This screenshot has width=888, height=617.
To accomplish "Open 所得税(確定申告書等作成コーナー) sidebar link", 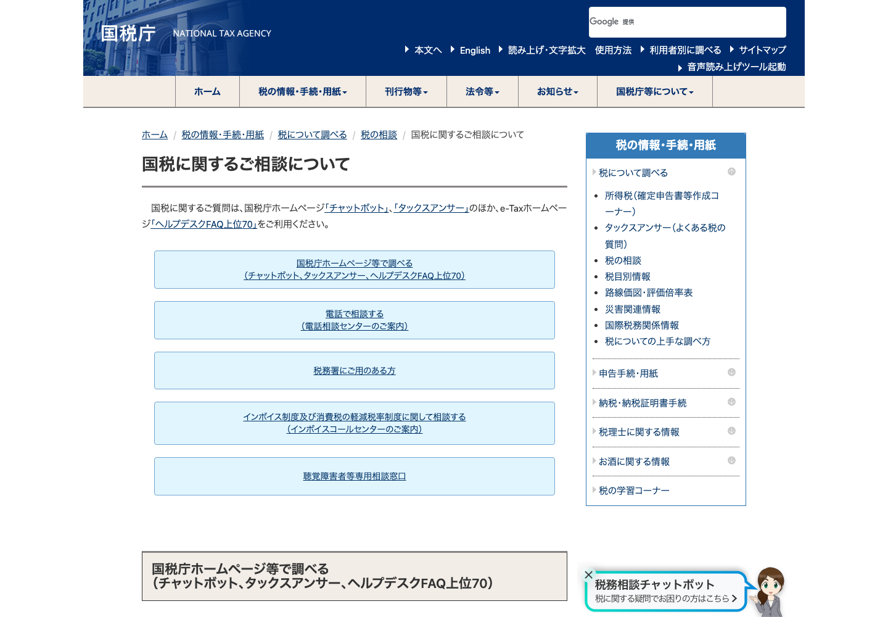I will [x=662, y=203].
